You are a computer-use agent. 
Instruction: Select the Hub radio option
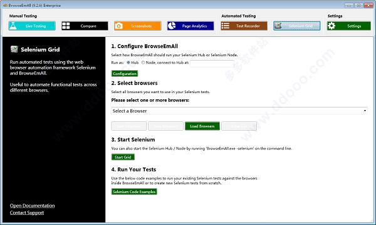(x=128, y=62)
